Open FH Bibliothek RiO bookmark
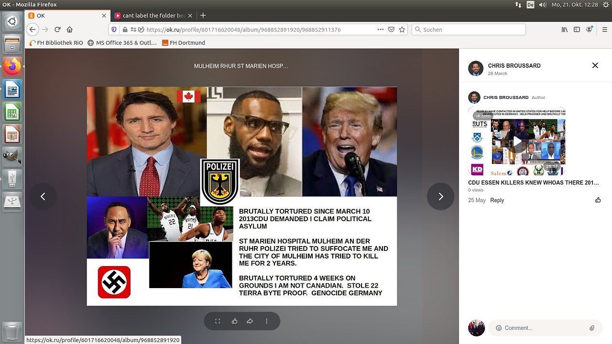 (56, 43)
